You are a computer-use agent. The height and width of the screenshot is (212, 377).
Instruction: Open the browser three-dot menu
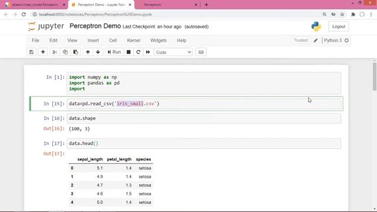(371, 14)
